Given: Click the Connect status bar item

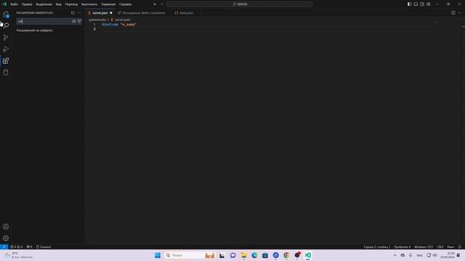Looking at the screenshot, I should 44,246.
